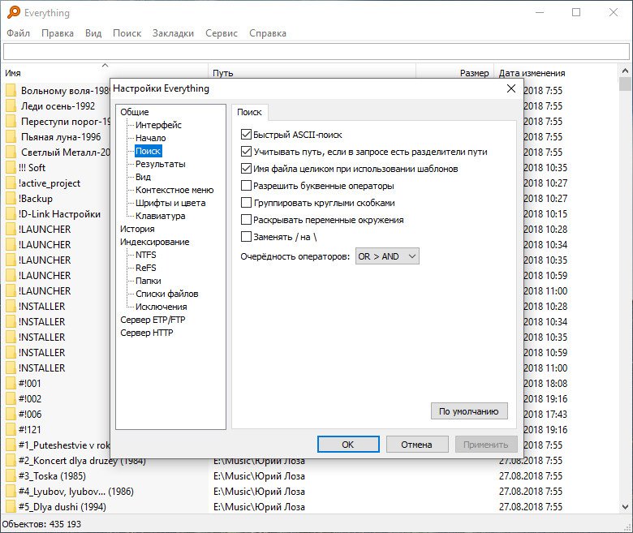Close the Настройки Everything dialog with X

click(510, 88)
